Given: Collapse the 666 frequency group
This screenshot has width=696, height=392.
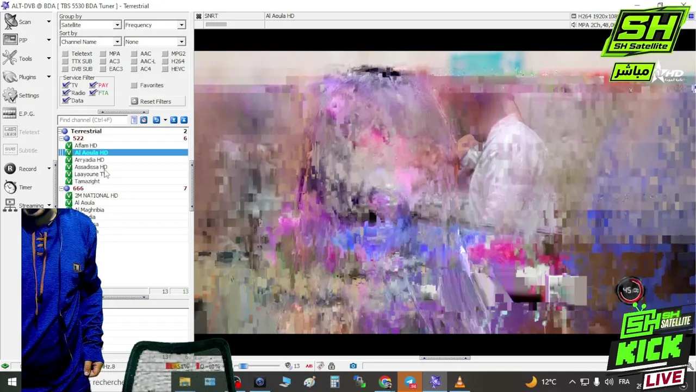Looking at the screenshot, I should [x=60, y=188].
